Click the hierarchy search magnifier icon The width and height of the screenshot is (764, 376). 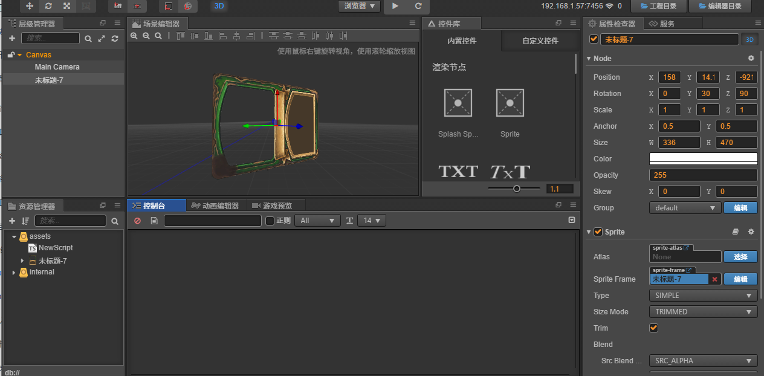88,38
